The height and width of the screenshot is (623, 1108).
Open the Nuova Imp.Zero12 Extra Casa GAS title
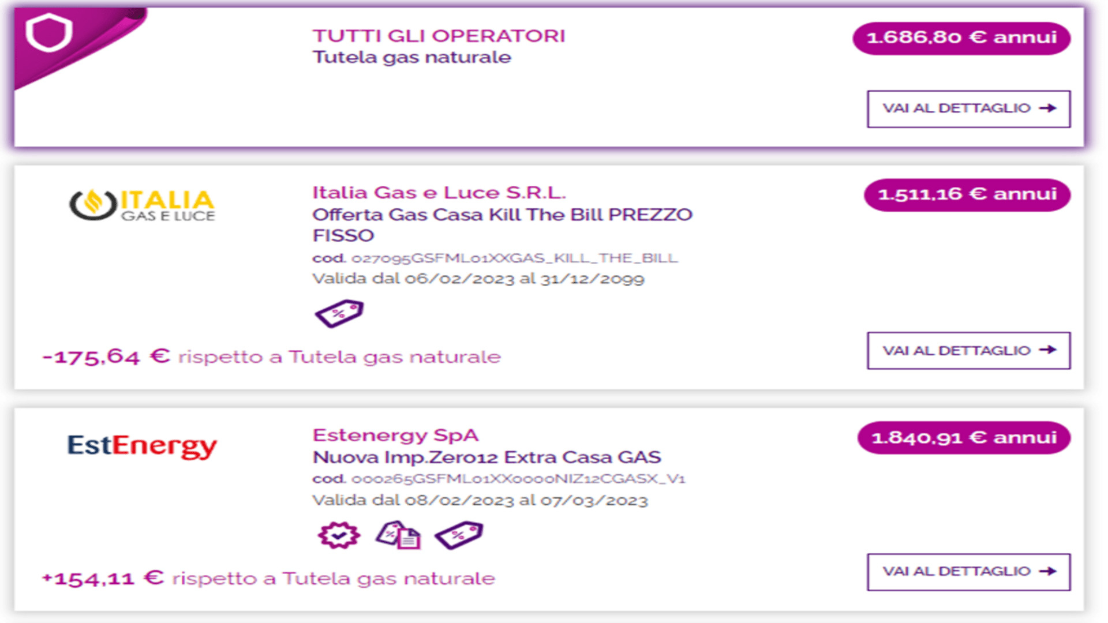pyautogui.click(x=486, y=457)
